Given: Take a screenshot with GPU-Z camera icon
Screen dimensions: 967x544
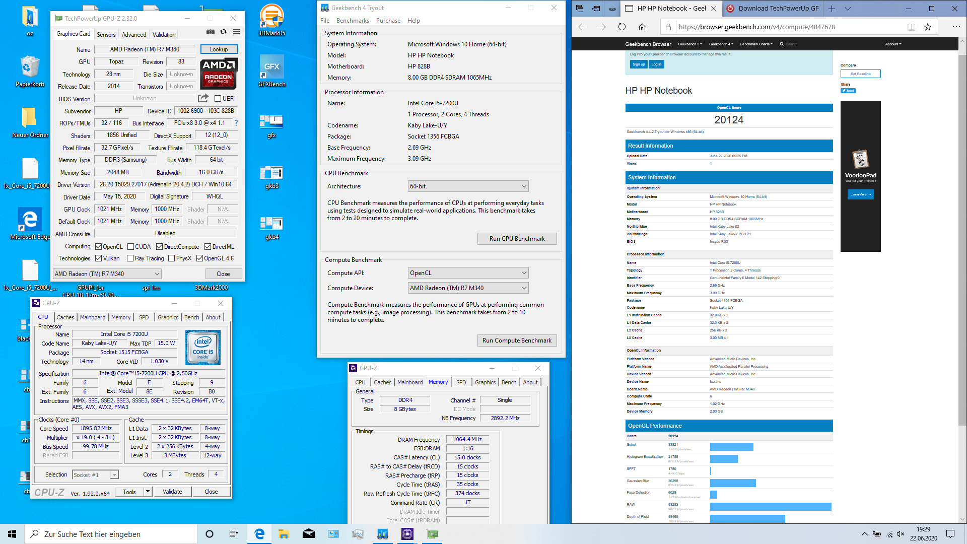Looking at the screenshot, I should [211, 32].
